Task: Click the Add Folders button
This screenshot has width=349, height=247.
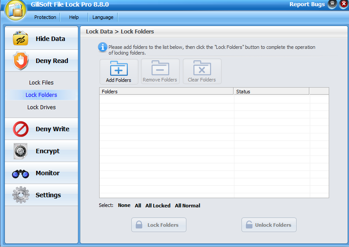Action: [x=119, y=72]
